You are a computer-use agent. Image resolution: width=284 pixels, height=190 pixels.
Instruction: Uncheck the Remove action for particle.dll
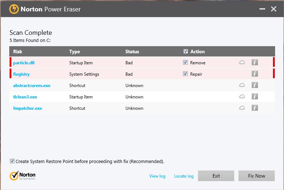[x=185, y=63]
